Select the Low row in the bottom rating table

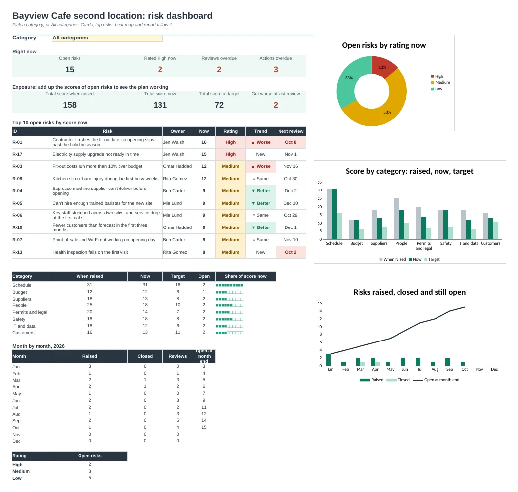[x=70, y=478]
